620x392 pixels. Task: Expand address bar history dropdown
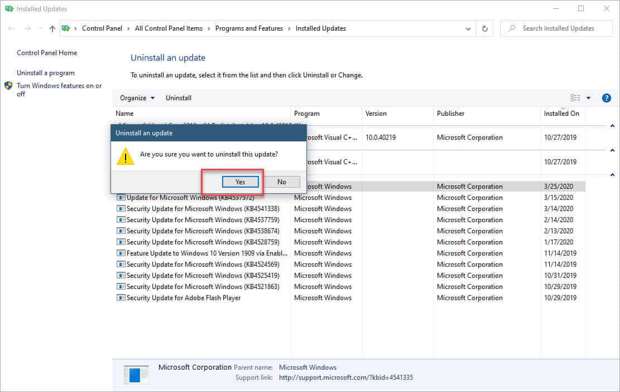pyautogui.click(x=468, y=28)
